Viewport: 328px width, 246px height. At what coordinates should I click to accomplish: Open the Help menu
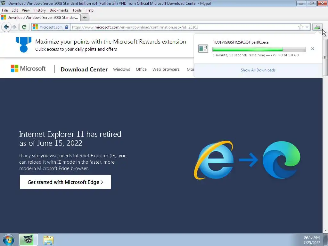tap(89, 10)
